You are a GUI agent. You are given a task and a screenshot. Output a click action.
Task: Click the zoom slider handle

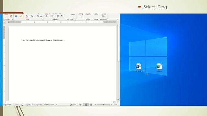pos(103,105)
